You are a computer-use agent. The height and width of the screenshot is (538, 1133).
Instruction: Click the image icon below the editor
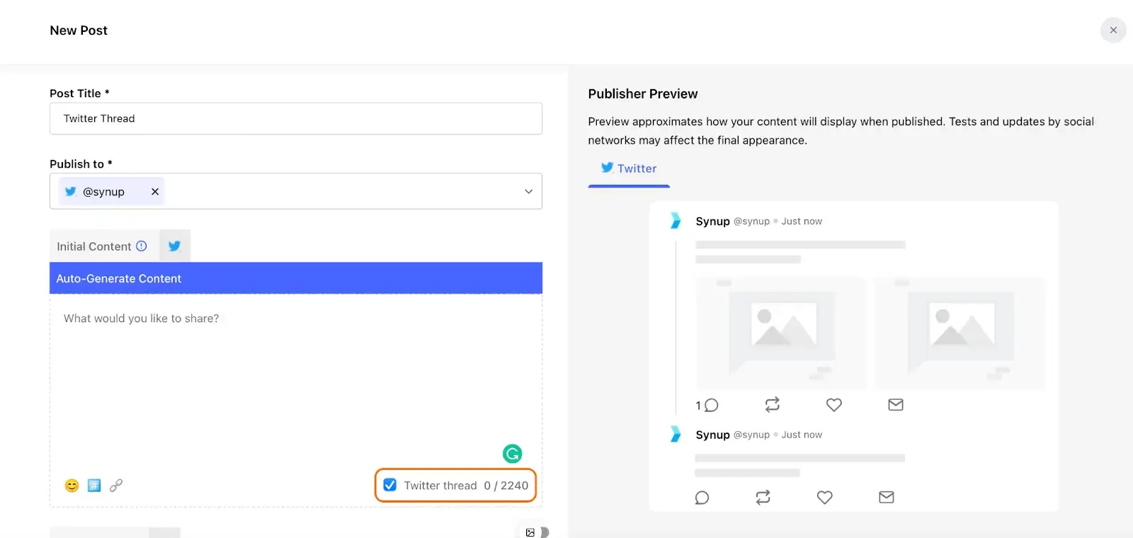coord(530,532)
